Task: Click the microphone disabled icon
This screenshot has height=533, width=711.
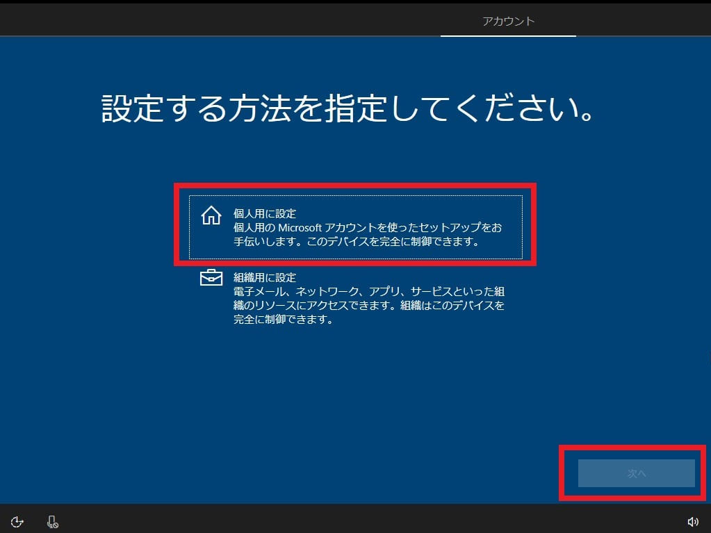Action: coord(53,522)
